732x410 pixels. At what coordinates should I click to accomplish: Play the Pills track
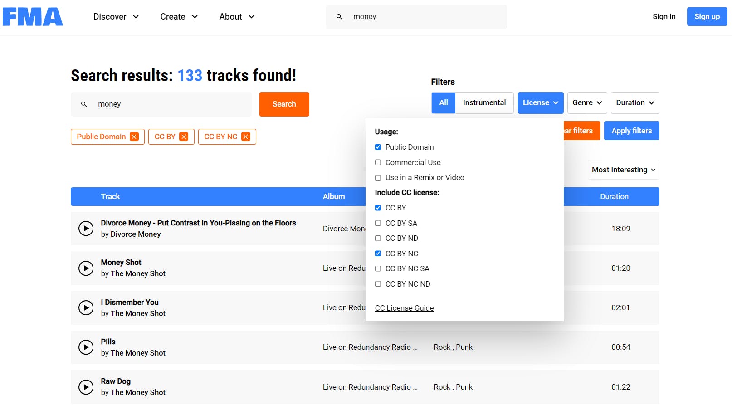[x=86, y=347]
